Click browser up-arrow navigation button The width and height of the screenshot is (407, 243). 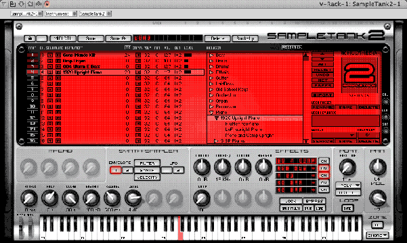click(322, 53)
